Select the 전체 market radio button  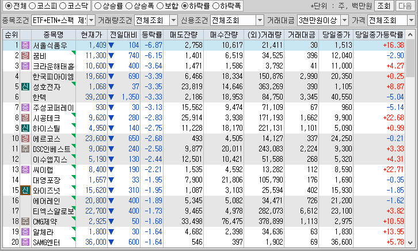pyautogui.click(x=9, y=6)
